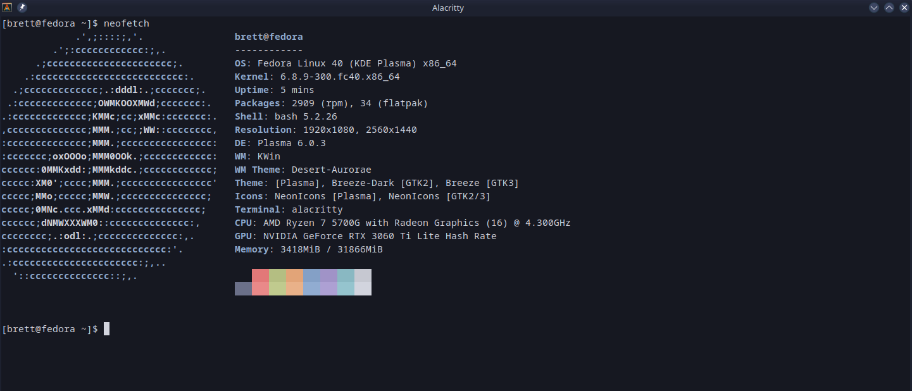The image size is (912, 391).
Task: Maximize the Alacritty window
Action: point(889,8)
